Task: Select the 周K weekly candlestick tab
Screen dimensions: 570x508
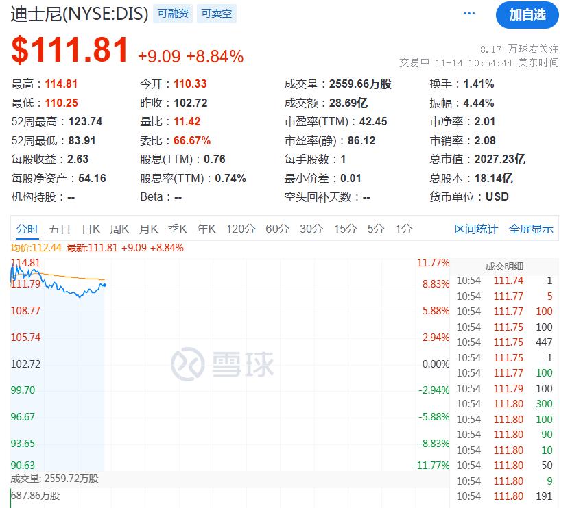Action: [x=119, y=230]
